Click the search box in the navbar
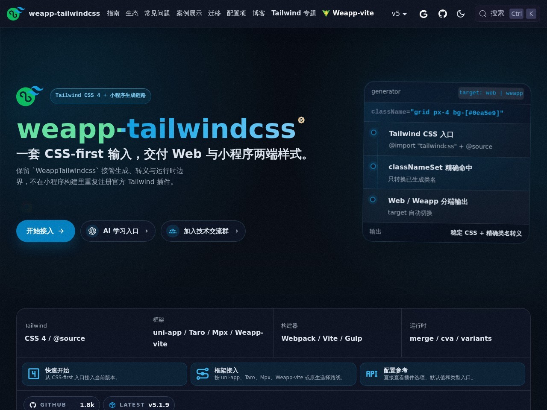 507,14
